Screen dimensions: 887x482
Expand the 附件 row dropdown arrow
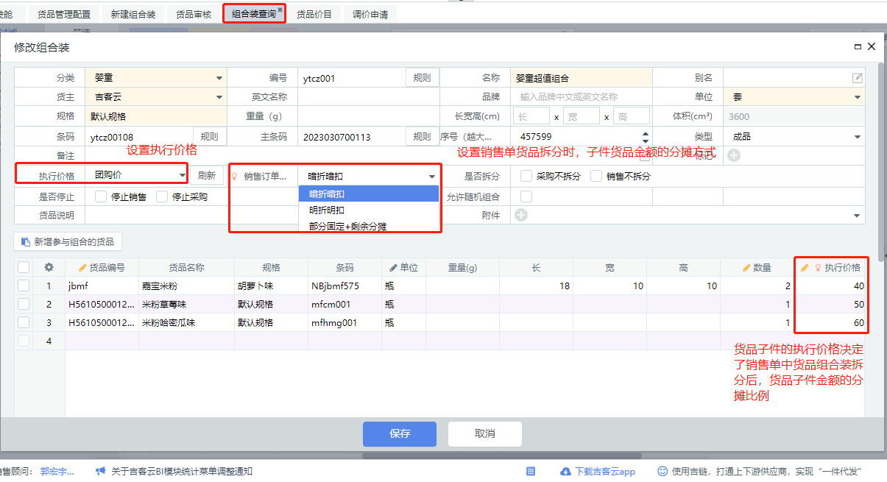coord(857,216)
